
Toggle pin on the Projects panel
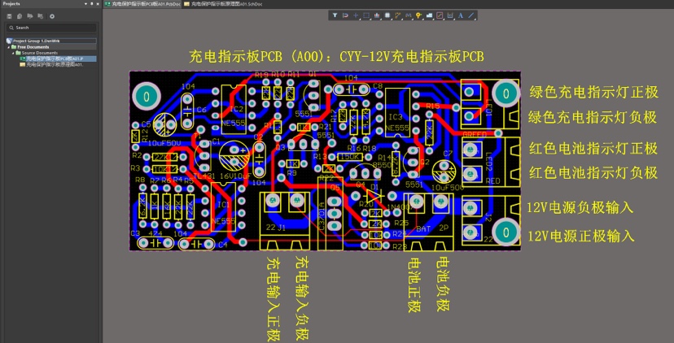tap(91, 3)
